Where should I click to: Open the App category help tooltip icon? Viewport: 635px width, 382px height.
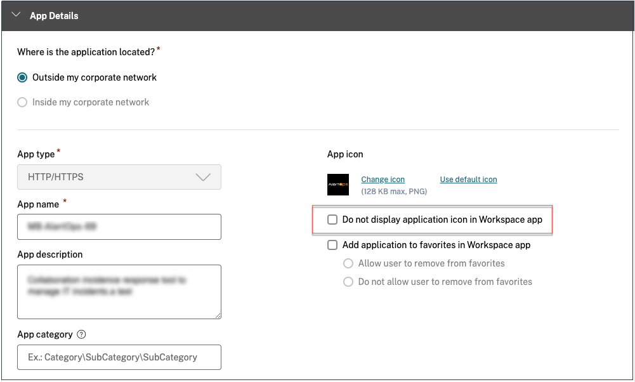(x=81, y=334)
